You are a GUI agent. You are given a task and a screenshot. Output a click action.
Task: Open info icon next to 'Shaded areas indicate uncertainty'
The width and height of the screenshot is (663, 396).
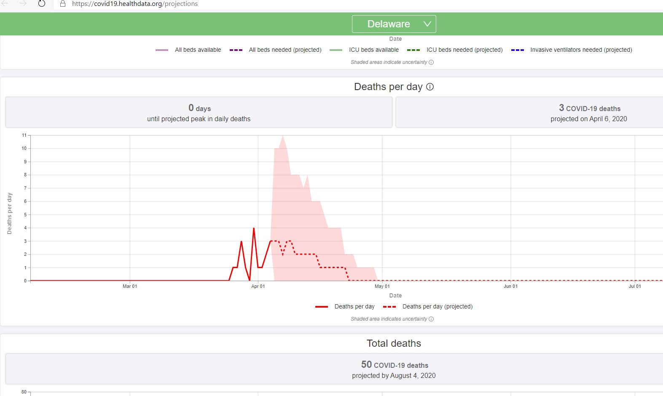pyautogui.click(x=431, y=62)
